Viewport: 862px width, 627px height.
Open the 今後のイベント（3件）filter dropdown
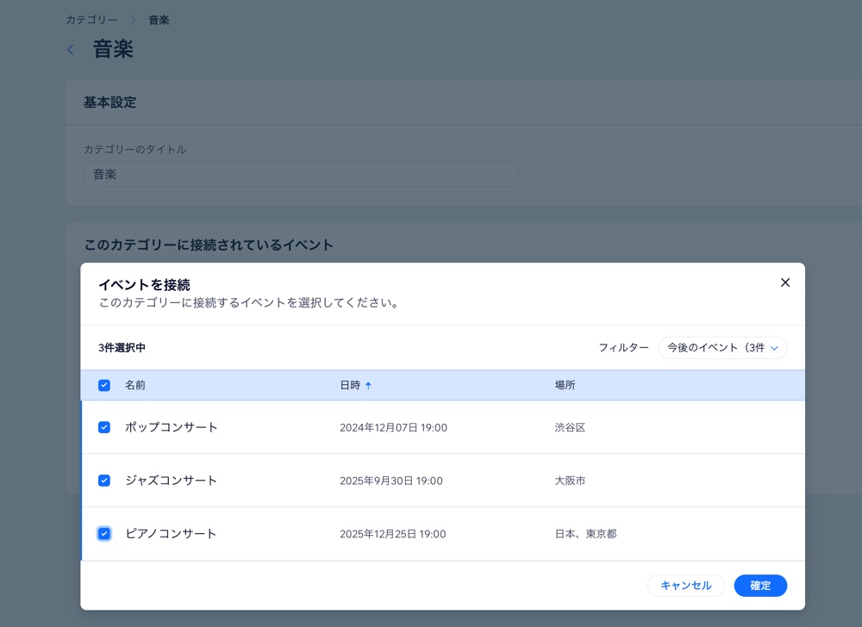coord(722,348)
